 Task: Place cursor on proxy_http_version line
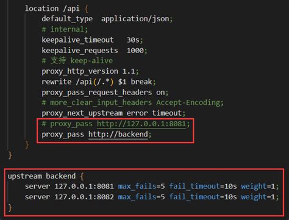click(x=90, y=71)
